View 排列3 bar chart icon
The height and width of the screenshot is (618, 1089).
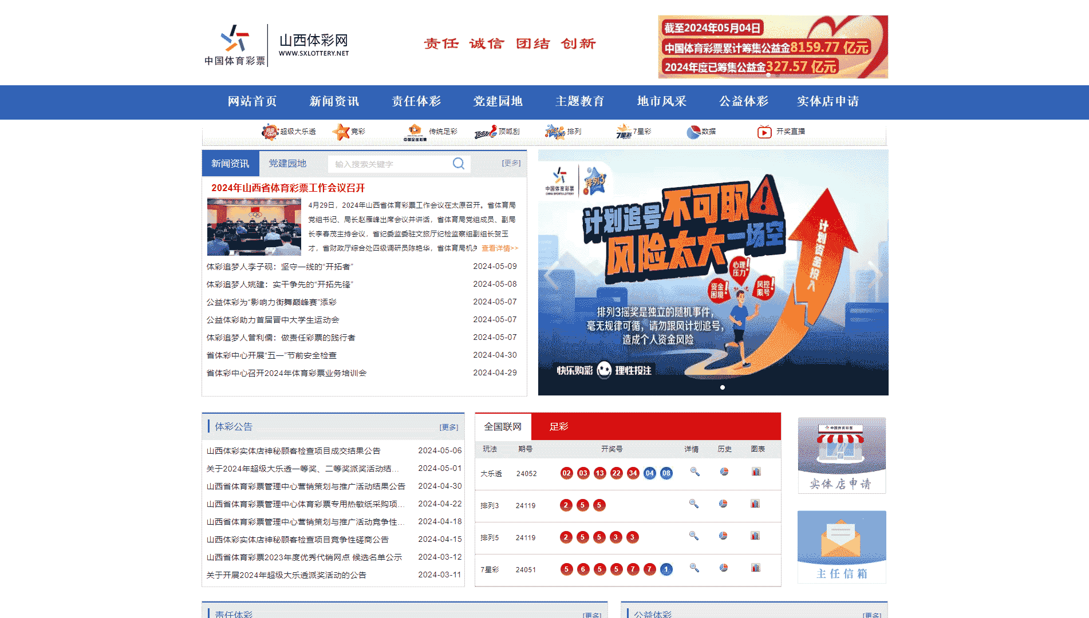(756, 504)
